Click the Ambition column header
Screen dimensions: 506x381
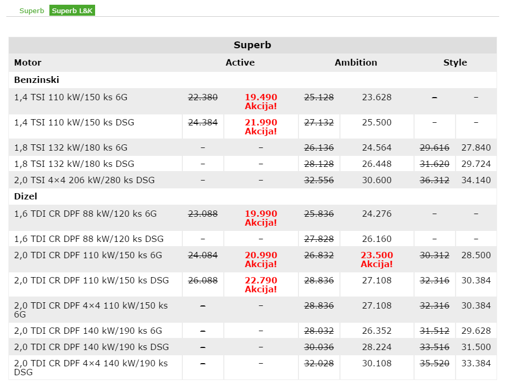pyautogui.click(x=356, y=62)
